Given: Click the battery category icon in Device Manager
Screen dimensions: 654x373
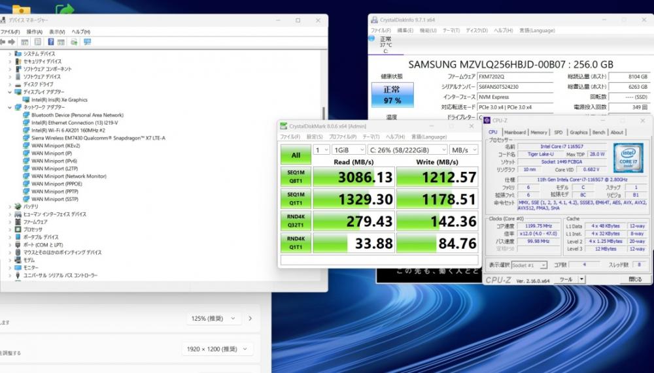Looking at the screenshot, I should point(18,206).
